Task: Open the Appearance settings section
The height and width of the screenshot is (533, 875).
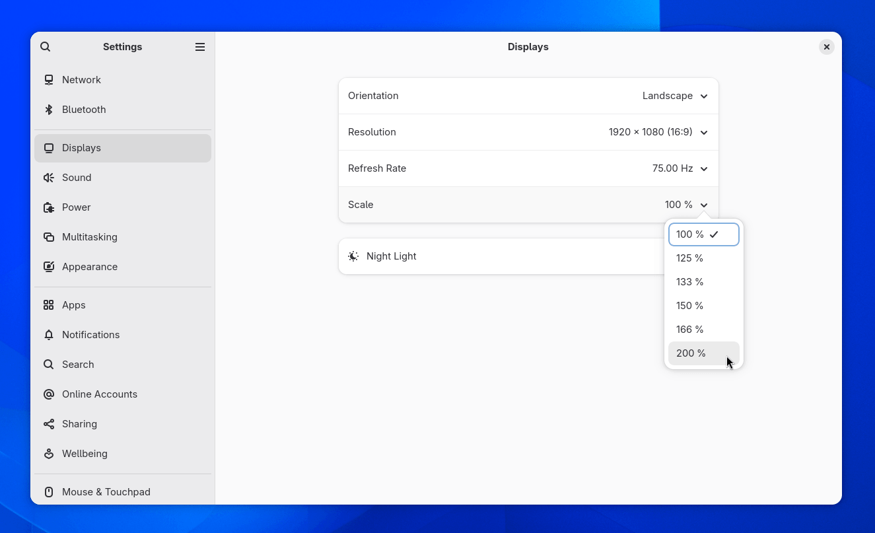Action: click(x=90, y=266)
